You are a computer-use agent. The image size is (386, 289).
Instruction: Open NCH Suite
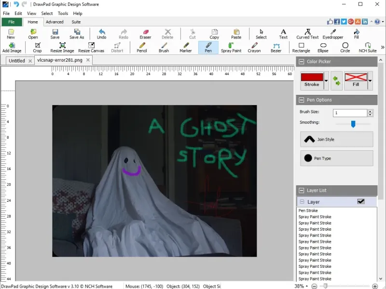tap(368, 47)
